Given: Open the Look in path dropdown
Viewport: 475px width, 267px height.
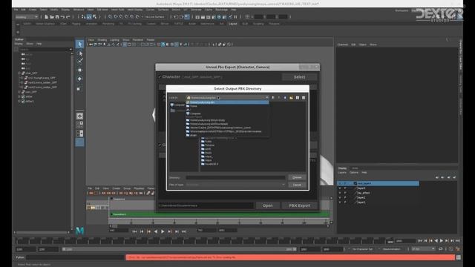Looking at the screenshot, I should (227, 97).
